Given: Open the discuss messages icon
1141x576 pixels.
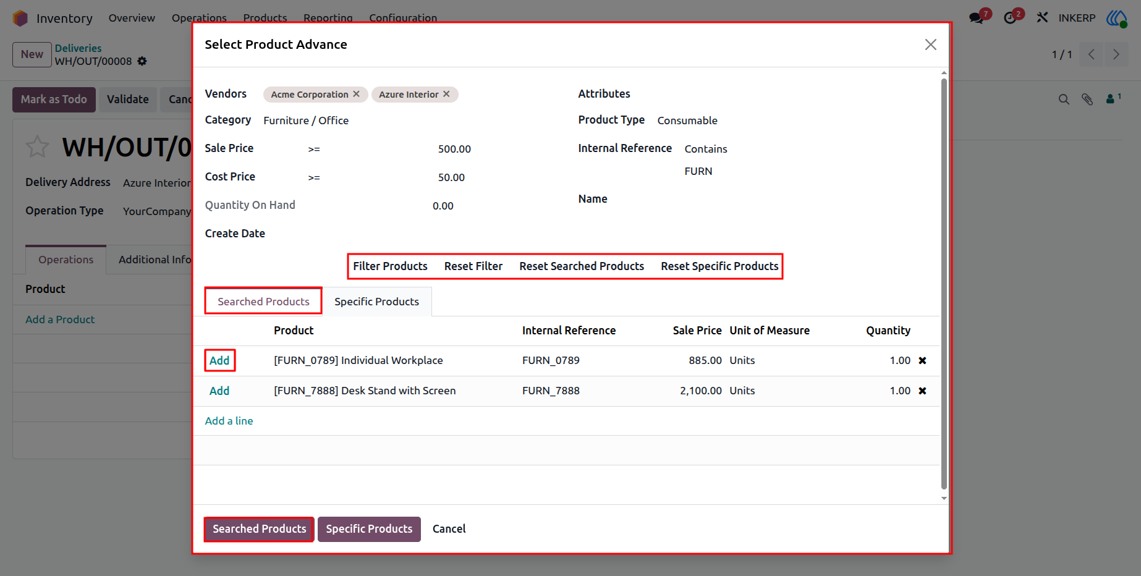Looking at the screenshot, I should click(x=977, y=18).
